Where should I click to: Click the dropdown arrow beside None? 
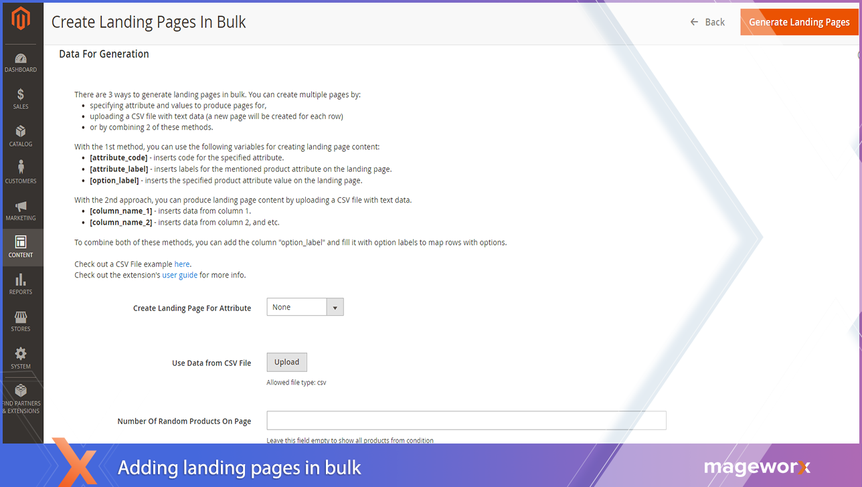pos(335,307)
